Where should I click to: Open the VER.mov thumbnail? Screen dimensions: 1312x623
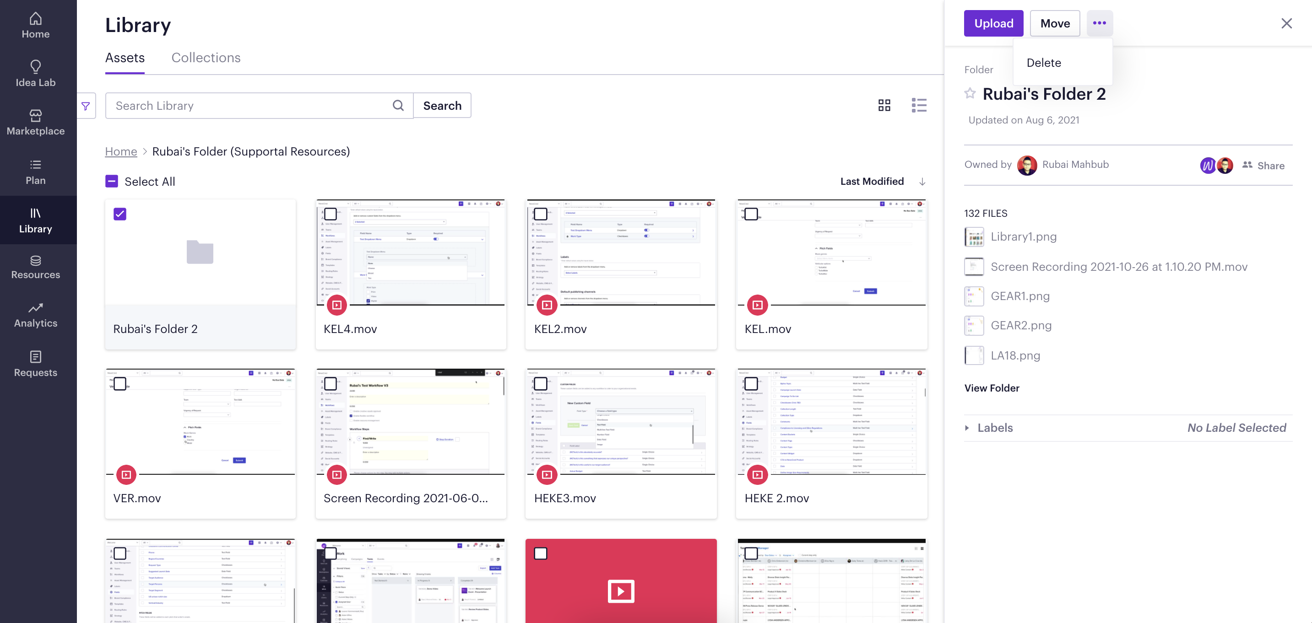(200, 421)
